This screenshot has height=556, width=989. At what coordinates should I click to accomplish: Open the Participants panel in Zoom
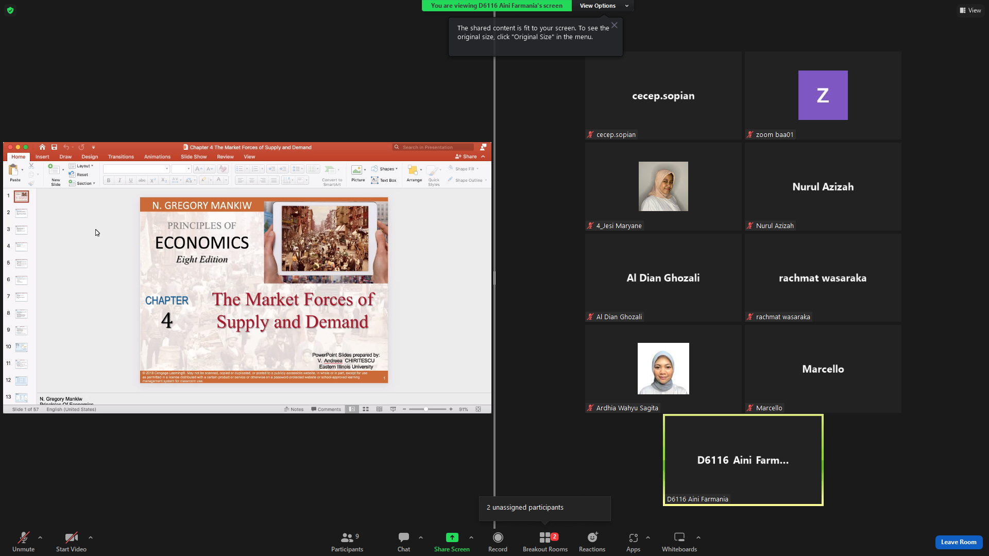[x=347, y=542]
